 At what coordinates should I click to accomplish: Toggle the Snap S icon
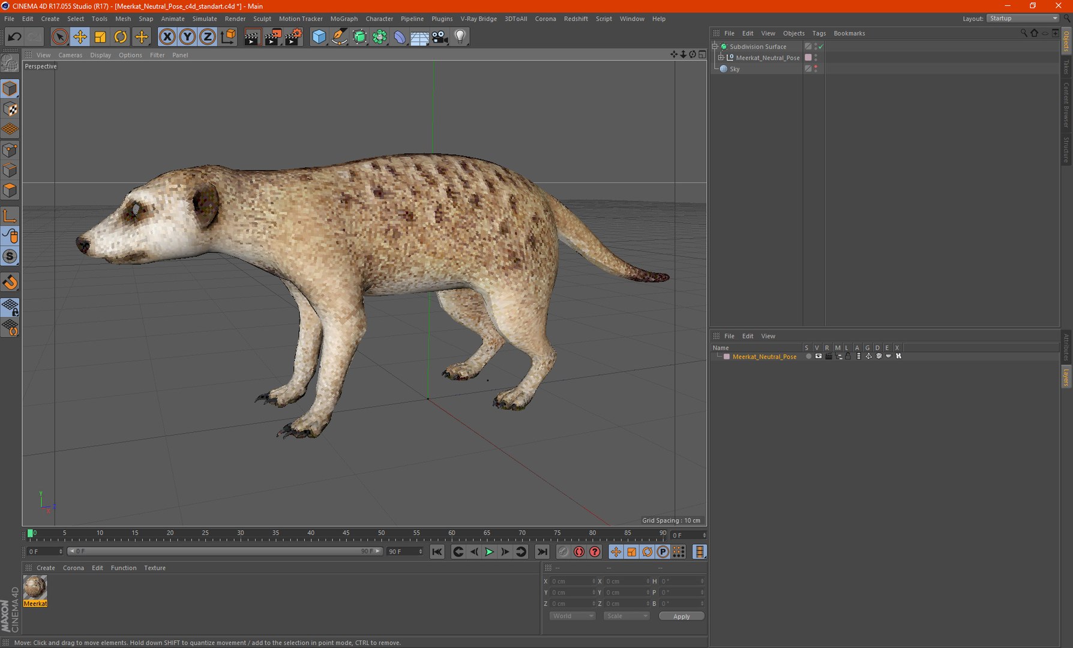[x=10, y=257]
